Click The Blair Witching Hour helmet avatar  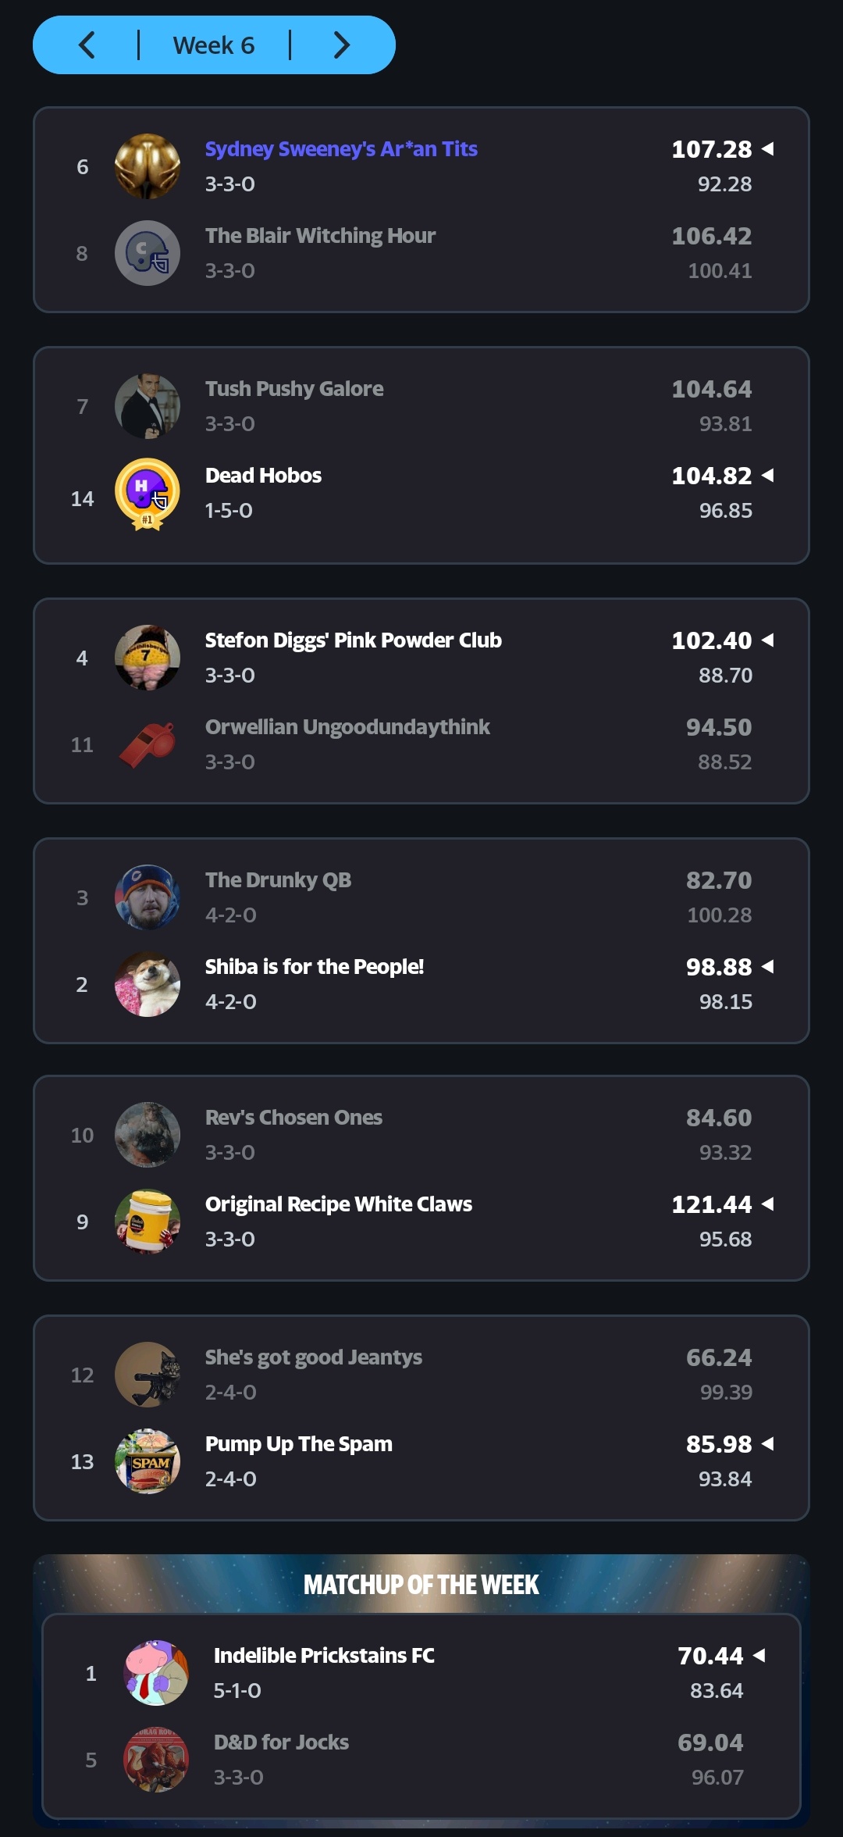point(148,253)
